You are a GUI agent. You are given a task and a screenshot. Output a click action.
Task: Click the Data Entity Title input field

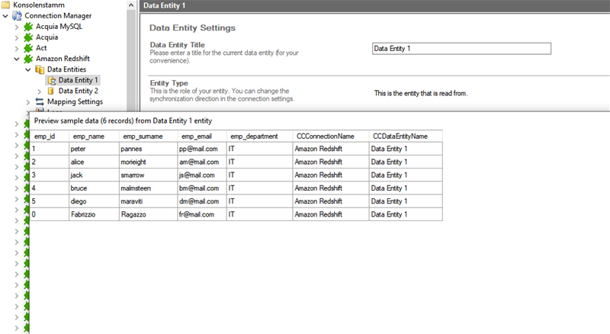pyautogui.click(x=461, y=49)
